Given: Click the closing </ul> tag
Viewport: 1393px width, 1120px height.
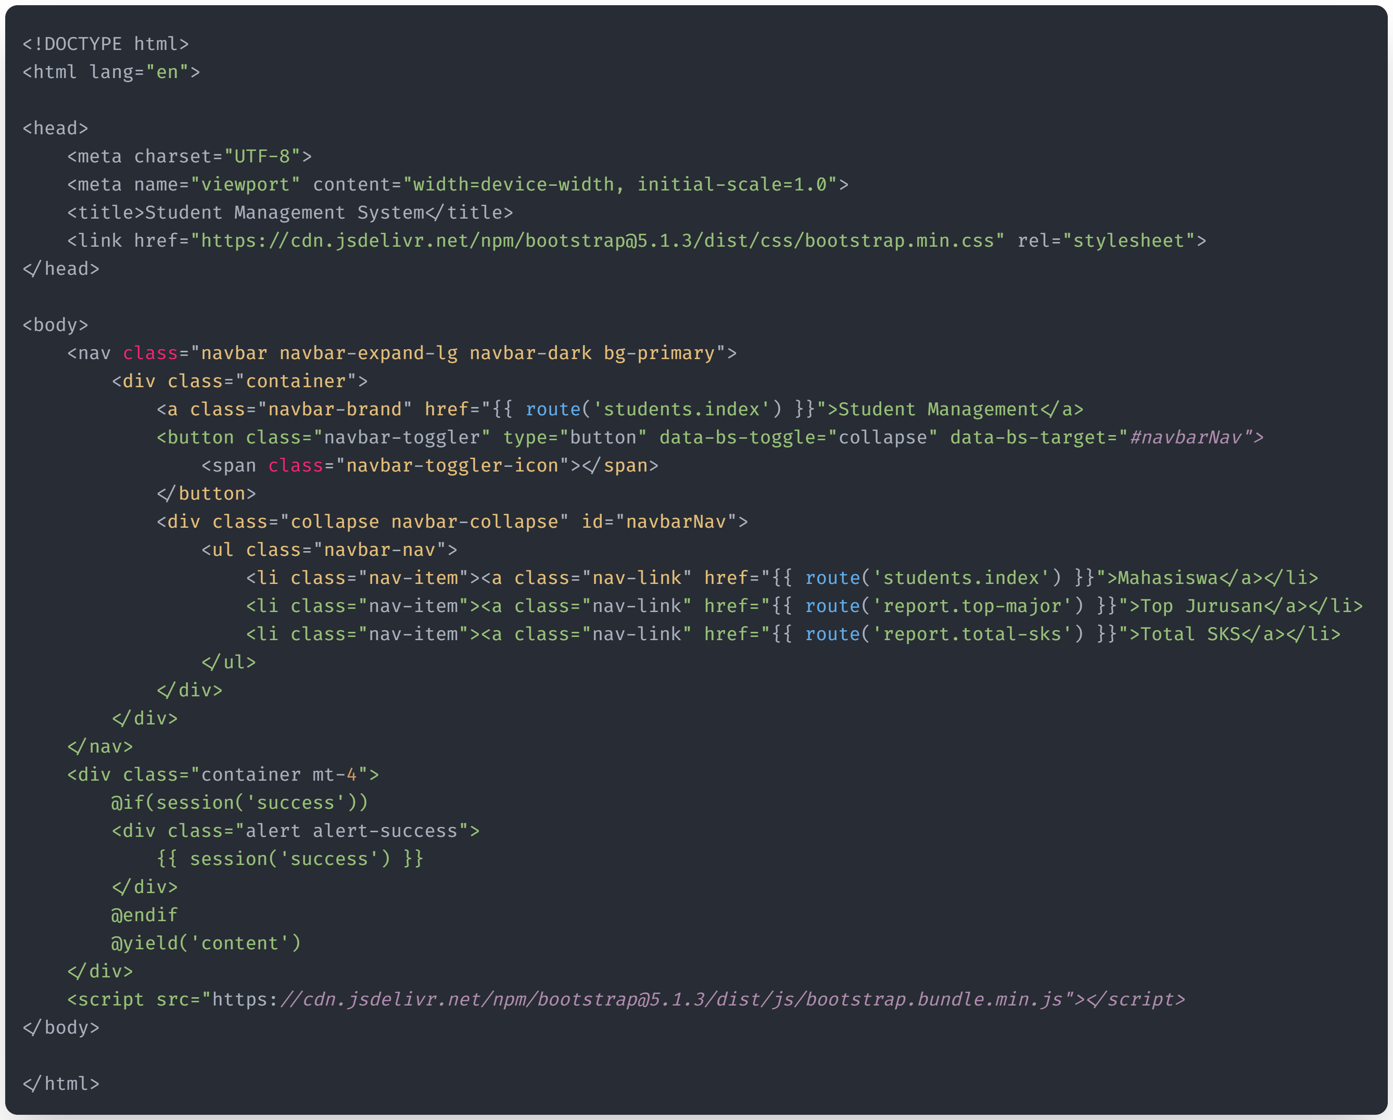Looking at the screenshot, I should (x=229, y=662).
